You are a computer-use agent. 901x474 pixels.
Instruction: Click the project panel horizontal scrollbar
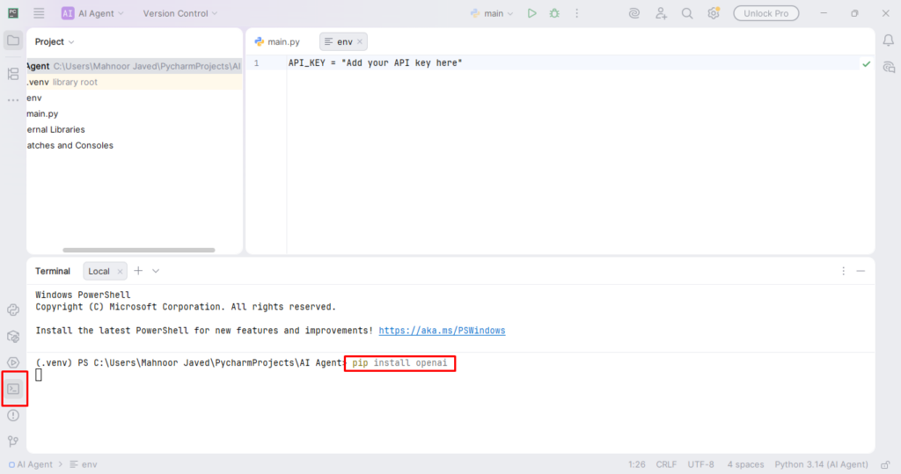(138, 250)
